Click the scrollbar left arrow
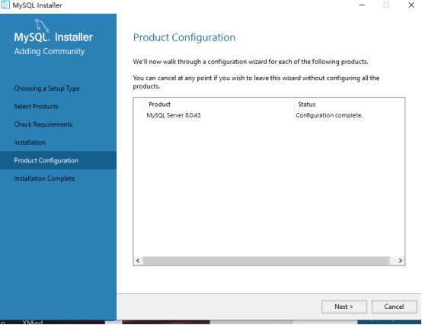The width and height of the screenshot is (422, 325). point(138,261)
